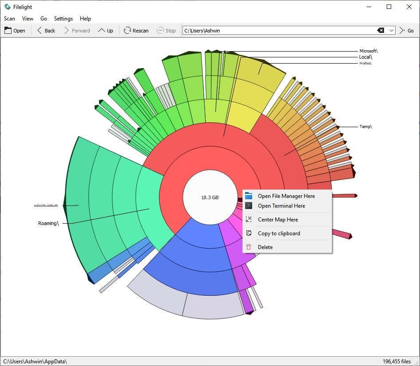Click the Center Map focus icon
The image size is (420, 366).
(x=249, y=220)
